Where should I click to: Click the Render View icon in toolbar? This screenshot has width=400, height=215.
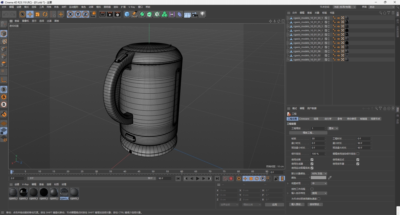103,14
